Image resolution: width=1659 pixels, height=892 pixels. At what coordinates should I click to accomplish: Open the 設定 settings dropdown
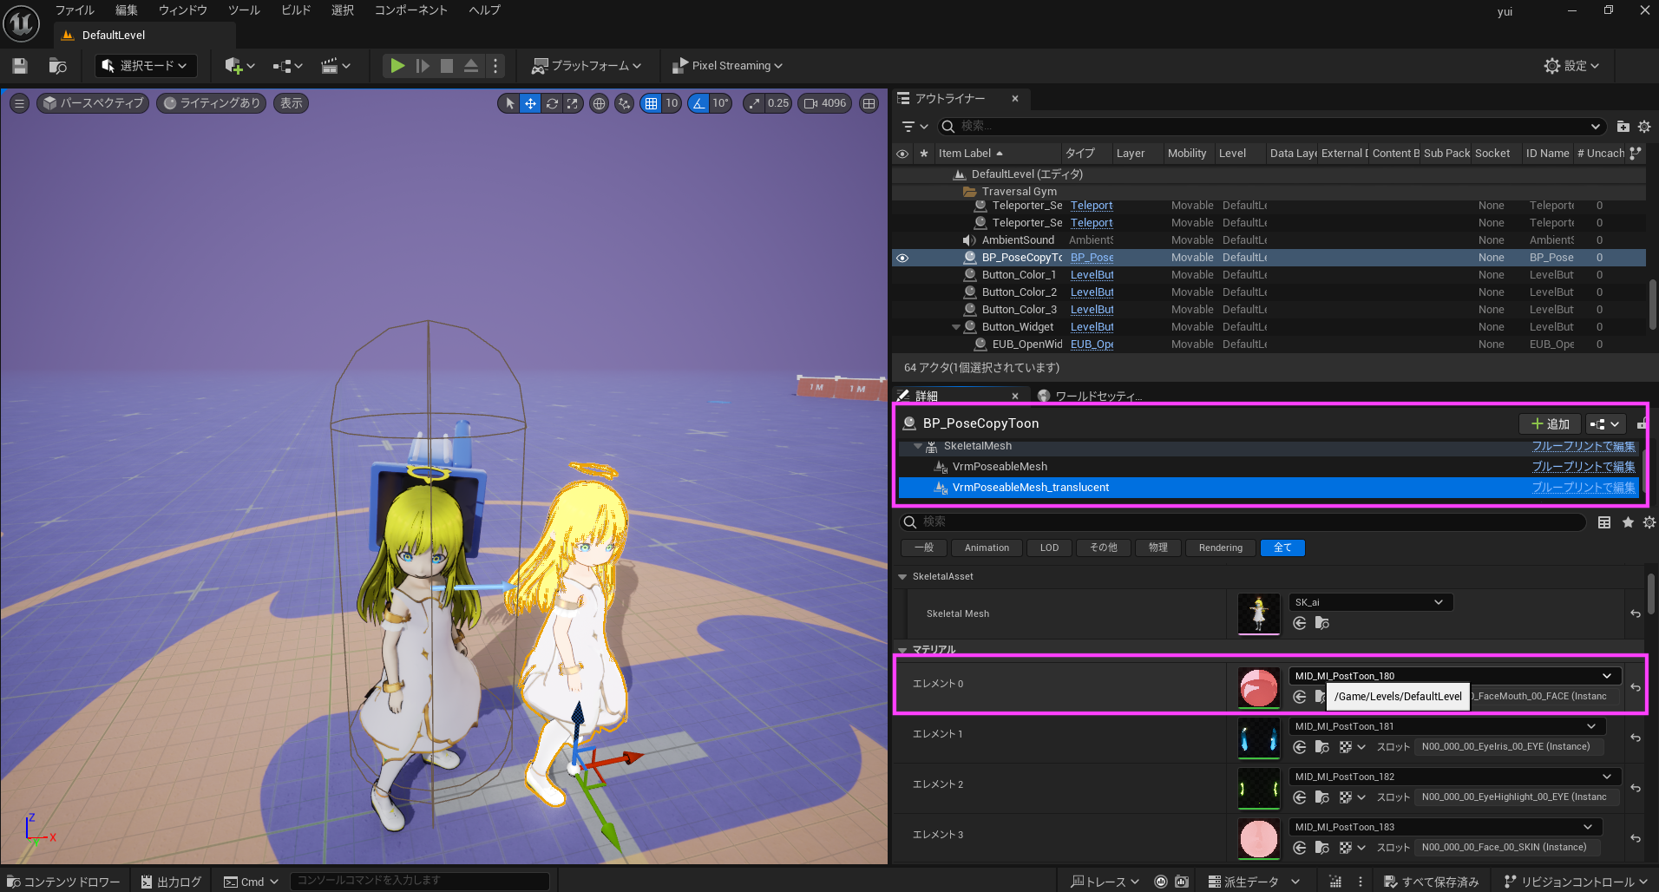click(x=1571, y=66)
